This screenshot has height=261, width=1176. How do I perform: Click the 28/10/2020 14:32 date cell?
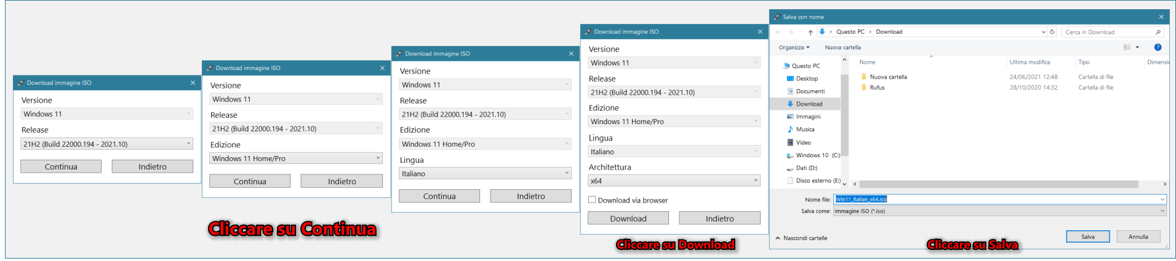(x=1033, y=87)
